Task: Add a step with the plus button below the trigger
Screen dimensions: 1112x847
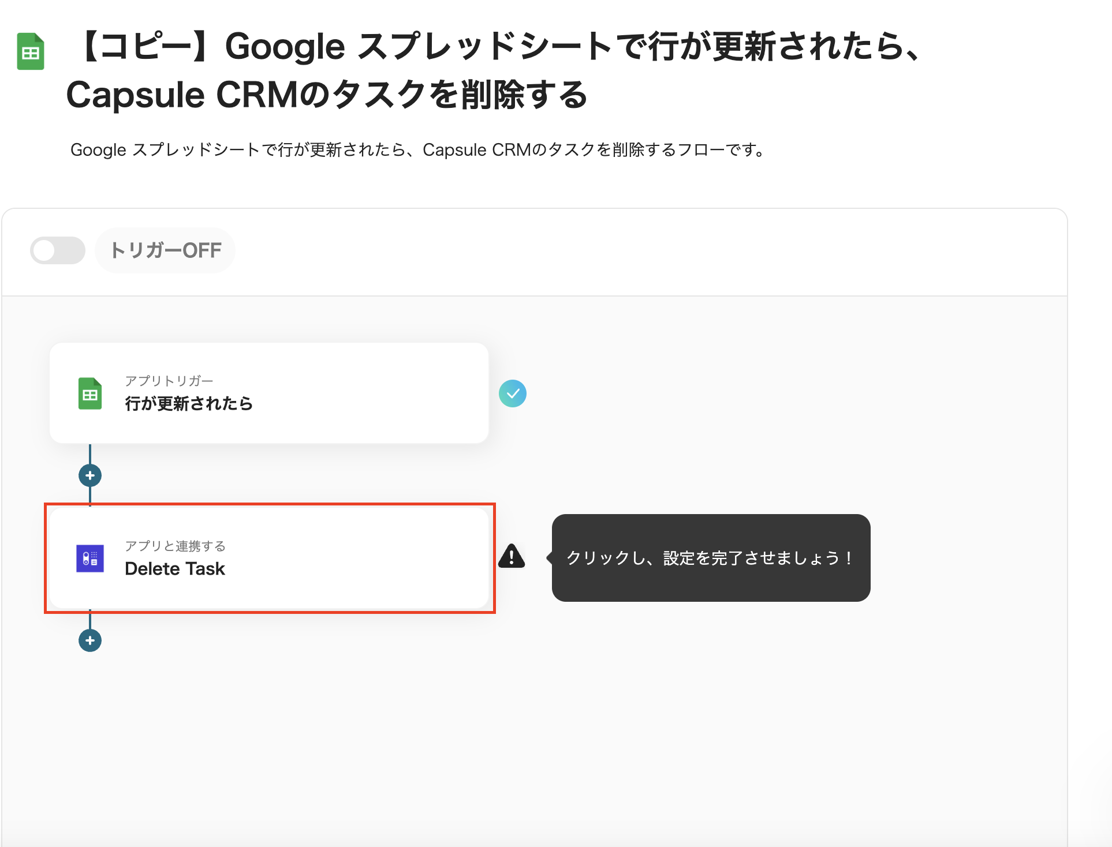Action: tap(90, 475)
